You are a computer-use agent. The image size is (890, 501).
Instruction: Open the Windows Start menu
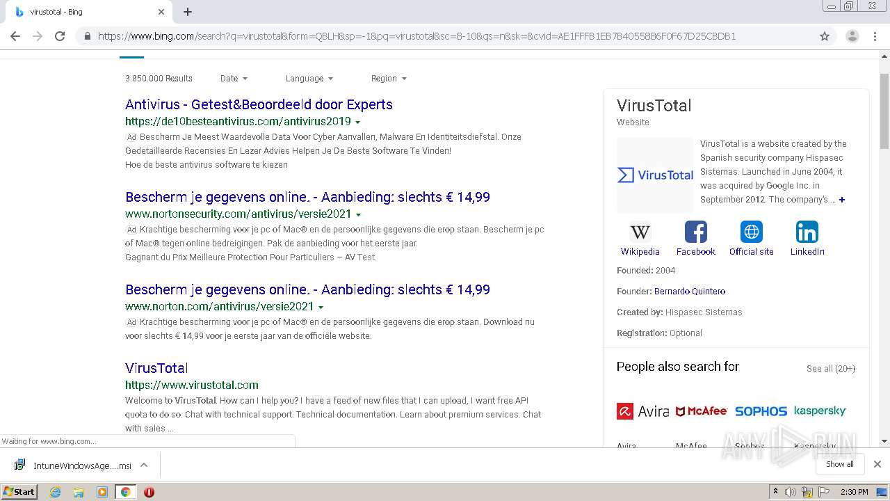pyautogui.click(x=19, y=491)
